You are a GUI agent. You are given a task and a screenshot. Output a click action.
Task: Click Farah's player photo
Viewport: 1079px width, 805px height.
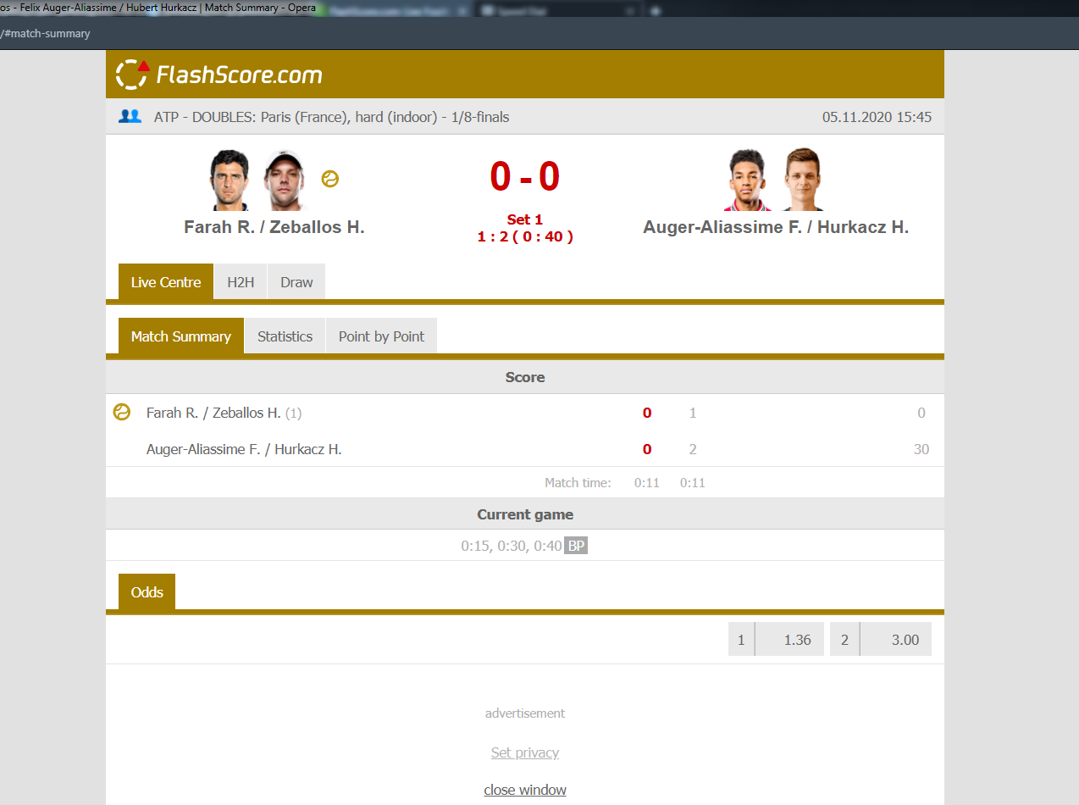pos(230,180)
